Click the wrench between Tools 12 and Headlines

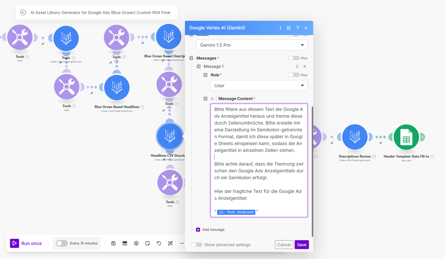point(92,93)
